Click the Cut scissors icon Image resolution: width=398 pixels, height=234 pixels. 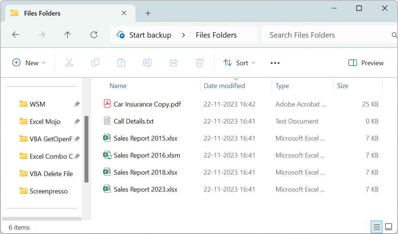tap(69, 63)
